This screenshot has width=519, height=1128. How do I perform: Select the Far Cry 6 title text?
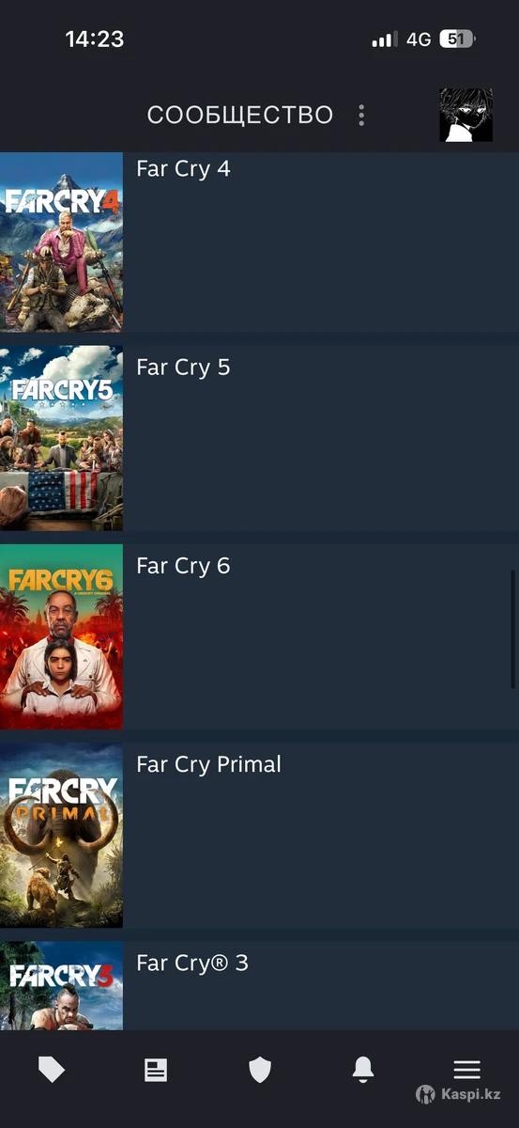pos(183,566)
